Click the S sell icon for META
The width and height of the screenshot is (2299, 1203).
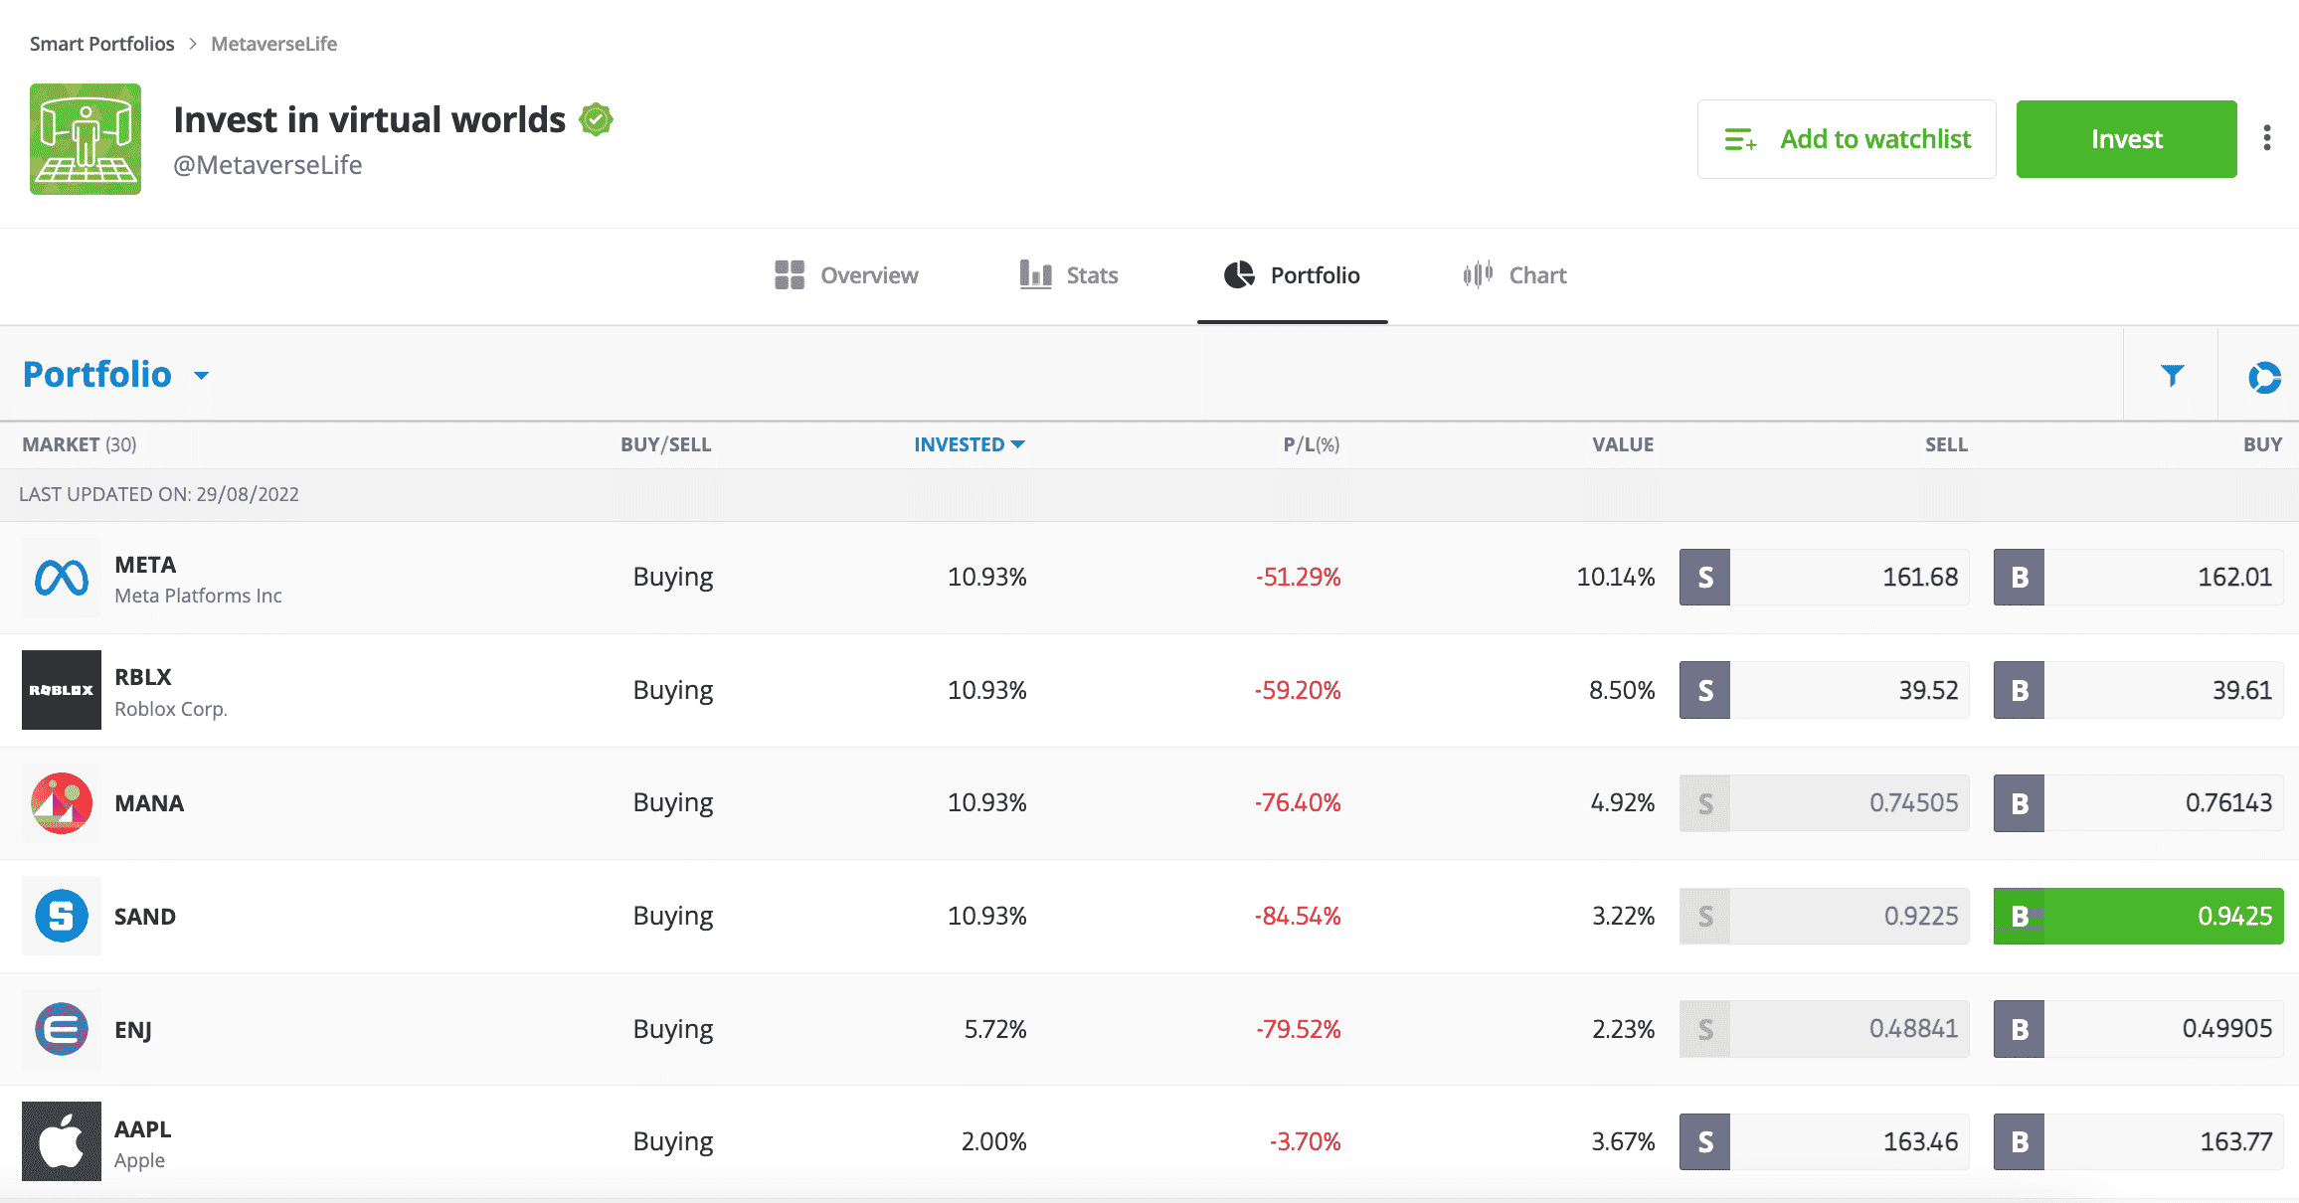1705,578
